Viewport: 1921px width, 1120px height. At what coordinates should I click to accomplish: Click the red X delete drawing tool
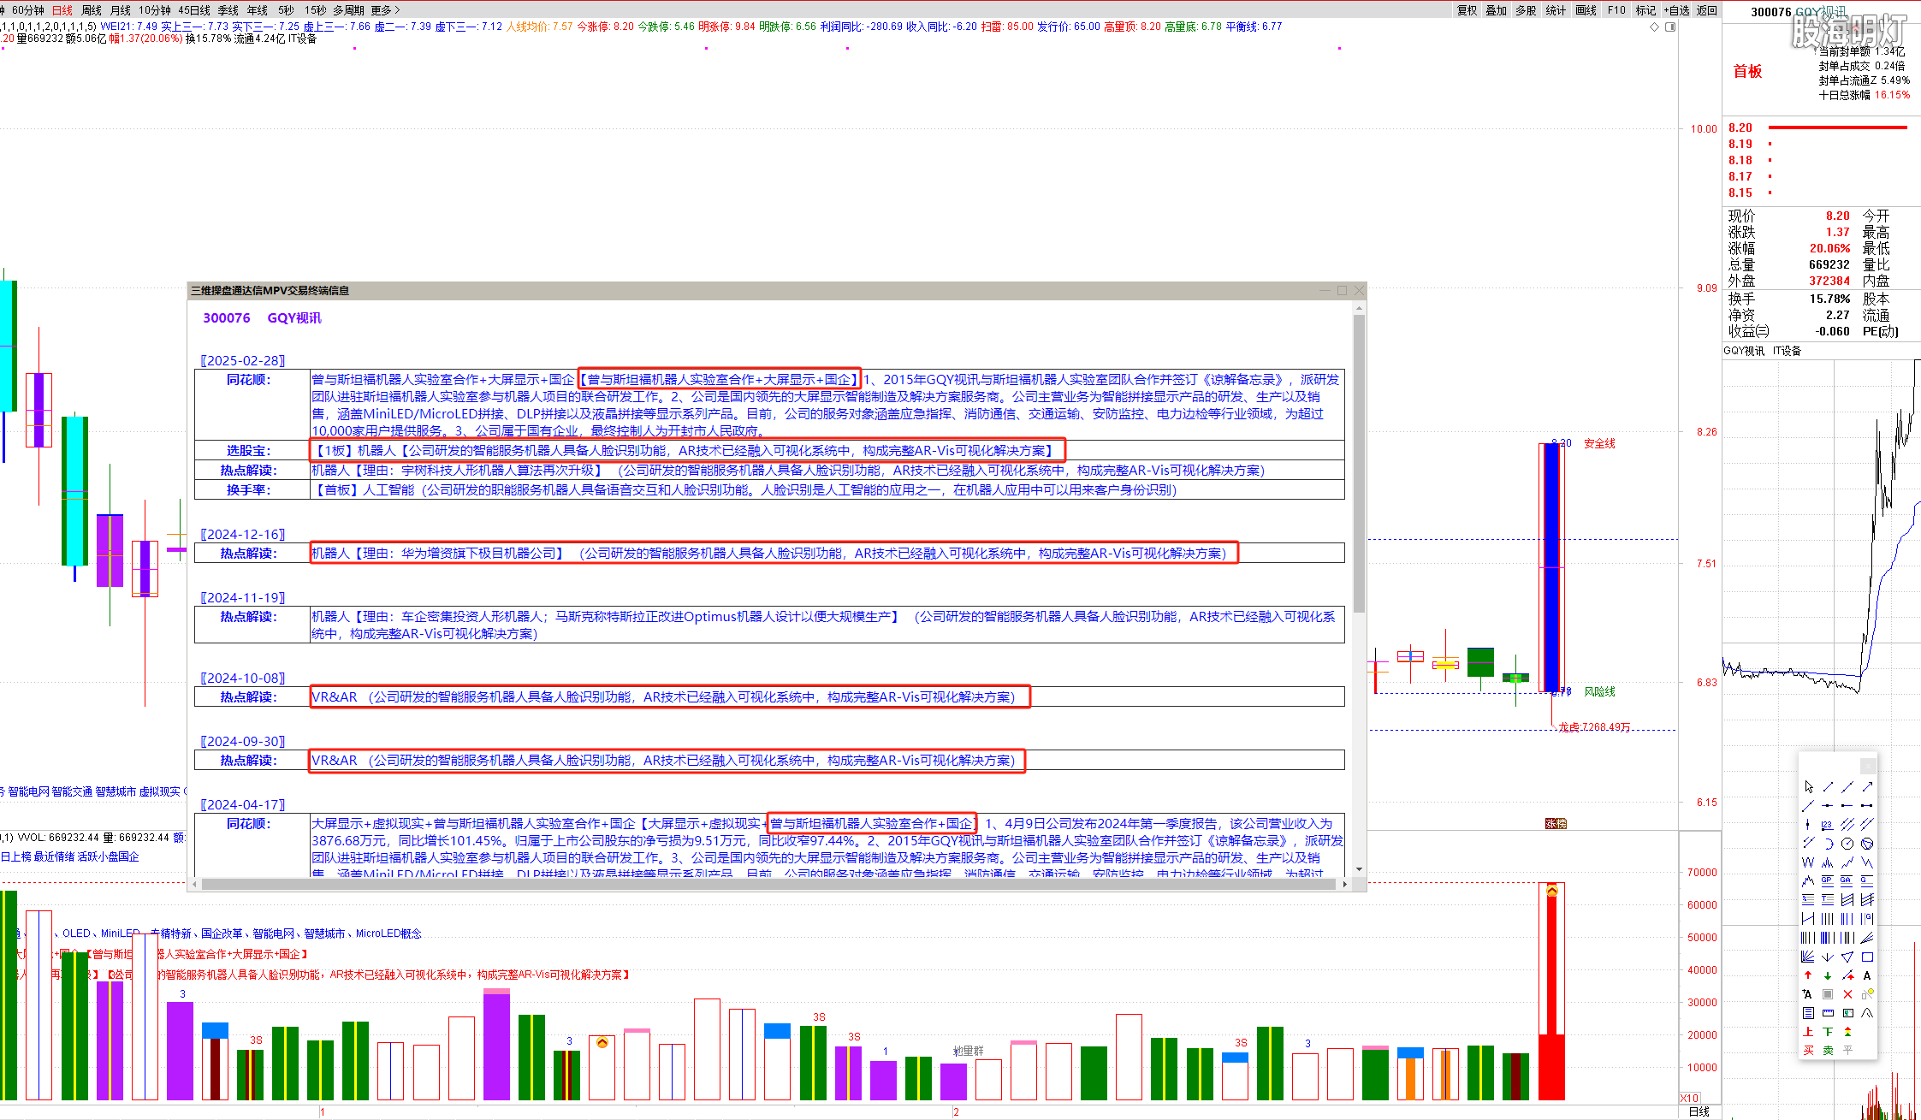(1847, 994)
